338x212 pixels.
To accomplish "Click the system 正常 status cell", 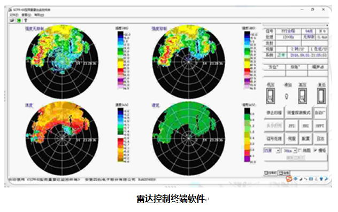I will click(x=281, y=56).
